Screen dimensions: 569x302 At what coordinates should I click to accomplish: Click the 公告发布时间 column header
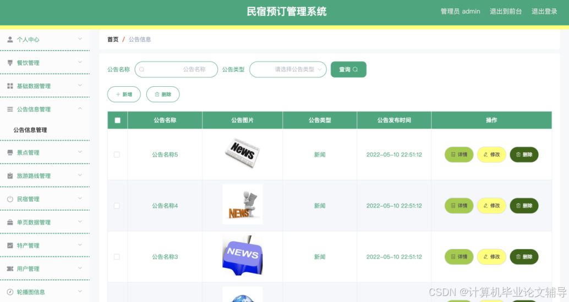[394, 120]
